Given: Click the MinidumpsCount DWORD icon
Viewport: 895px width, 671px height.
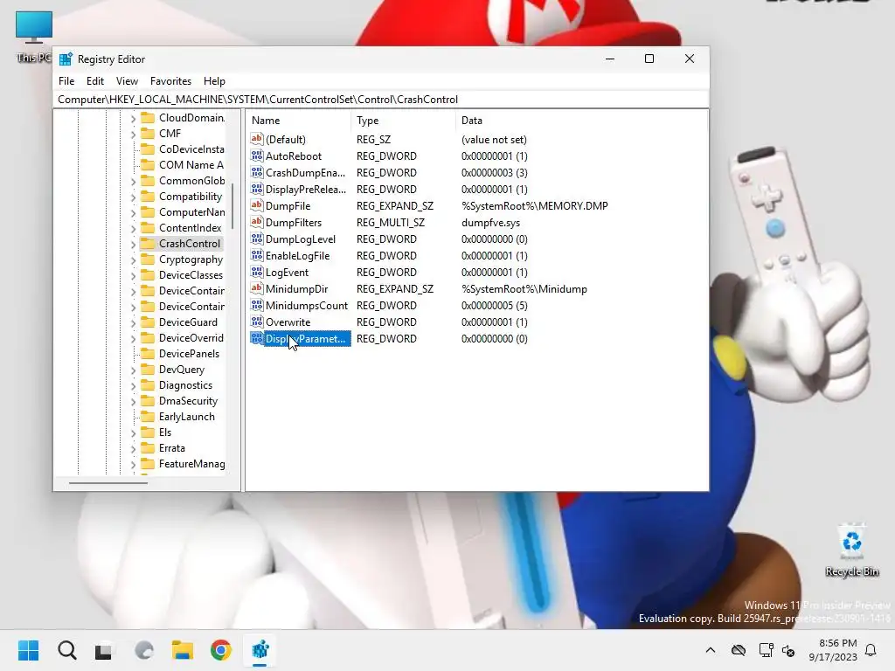Looking at the screenshot, I should point(257,305).
